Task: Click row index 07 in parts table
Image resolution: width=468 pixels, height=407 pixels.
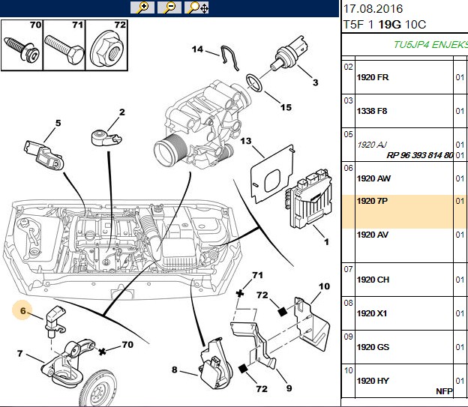Action: (348, 269)
